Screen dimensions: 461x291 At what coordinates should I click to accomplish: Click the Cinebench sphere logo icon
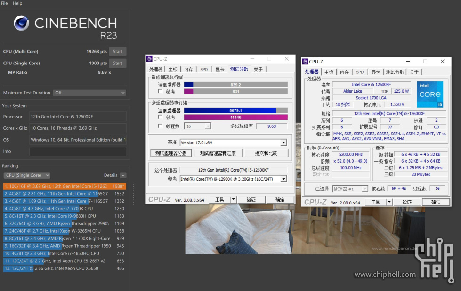coord(22,23)
